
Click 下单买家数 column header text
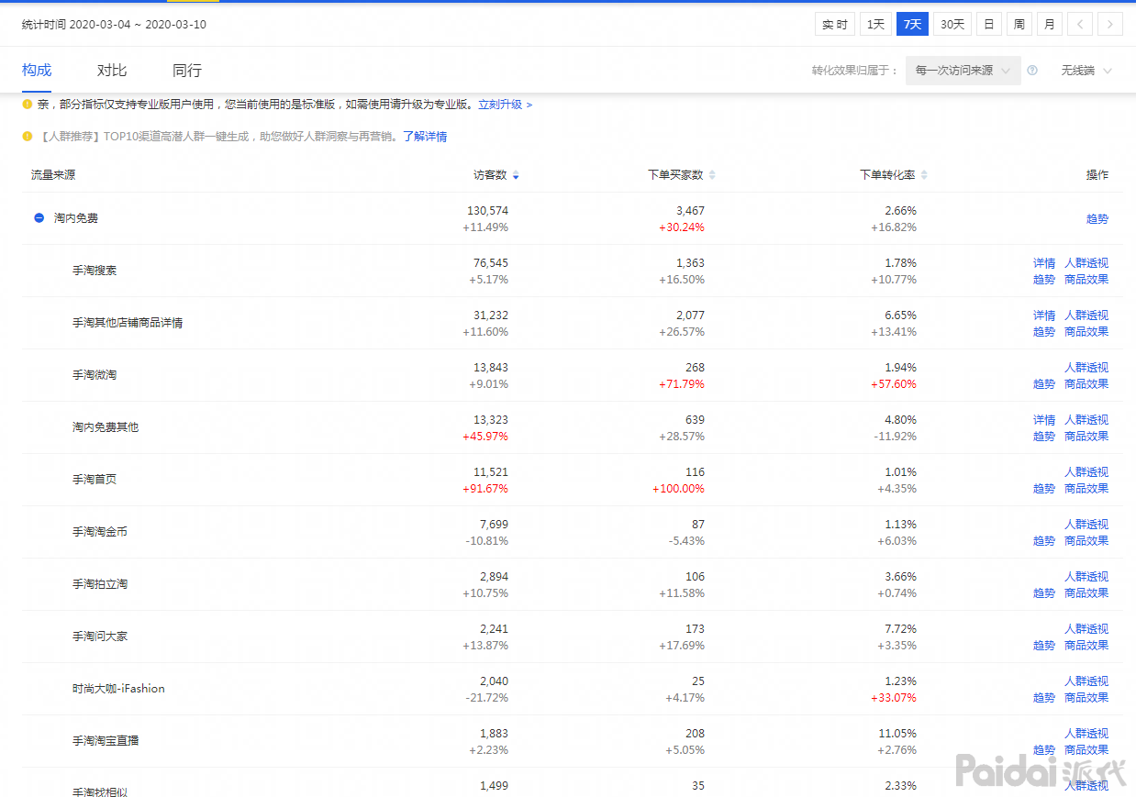pyautogui.click(x=675, y=175)
